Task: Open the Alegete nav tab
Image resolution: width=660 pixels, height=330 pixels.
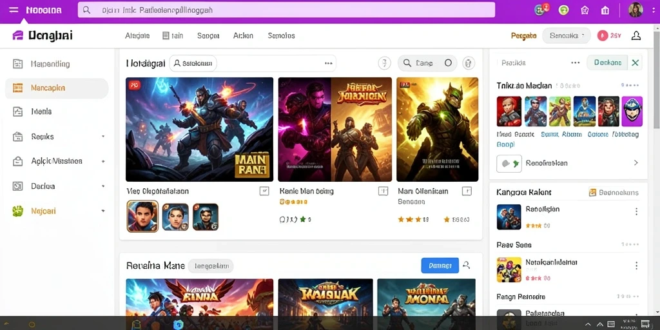Action: click(x=137, y=36)
